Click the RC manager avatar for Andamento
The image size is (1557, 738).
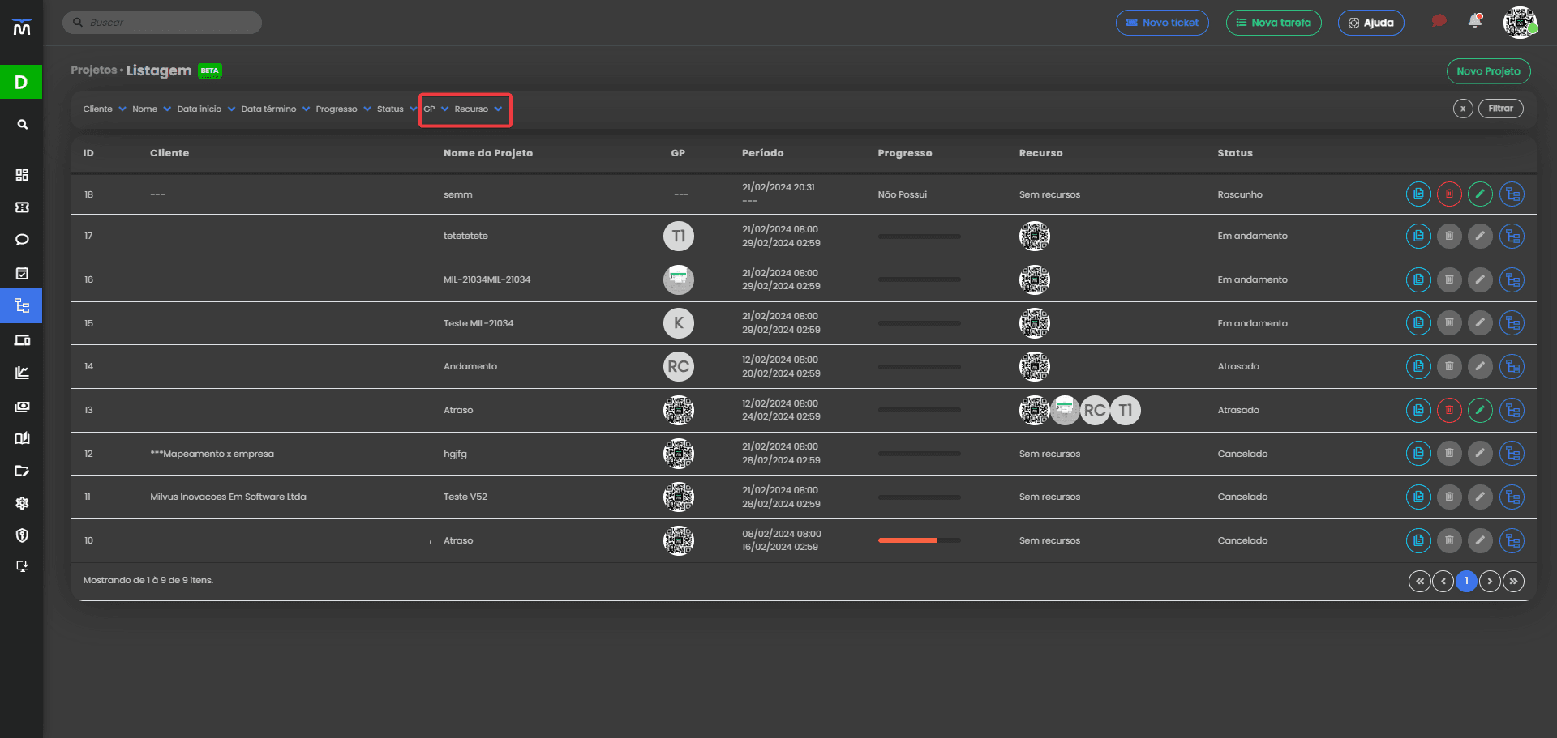point(679,367)
